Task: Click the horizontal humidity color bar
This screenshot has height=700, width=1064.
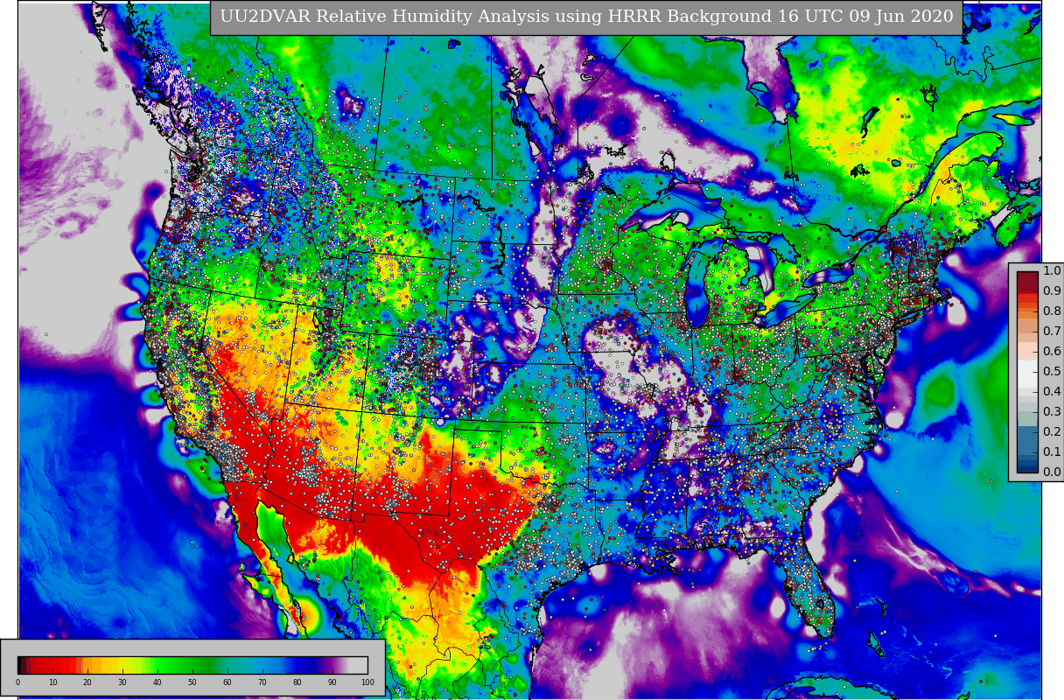Action: click(192, 665)
